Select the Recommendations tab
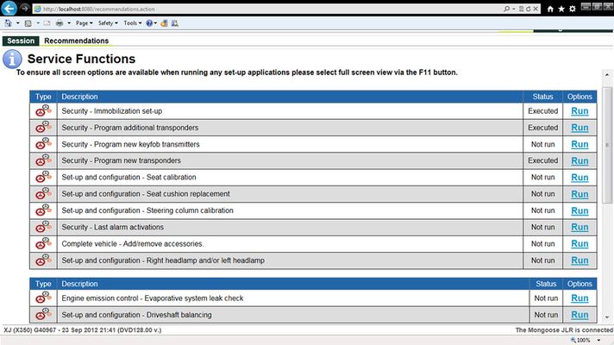This screenshot has width=614, height=345. [77, 41]
